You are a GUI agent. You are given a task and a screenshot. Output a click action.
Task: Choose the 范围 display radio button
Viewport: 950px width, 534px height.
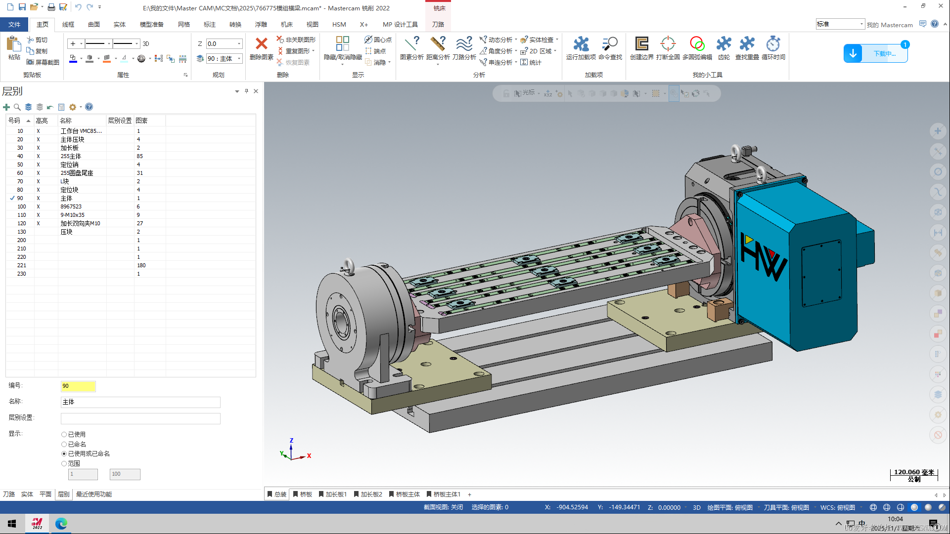[64, 464]
